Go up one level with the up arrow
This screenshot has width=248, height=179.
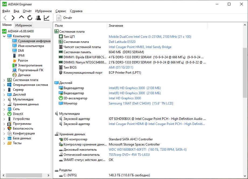22,17
